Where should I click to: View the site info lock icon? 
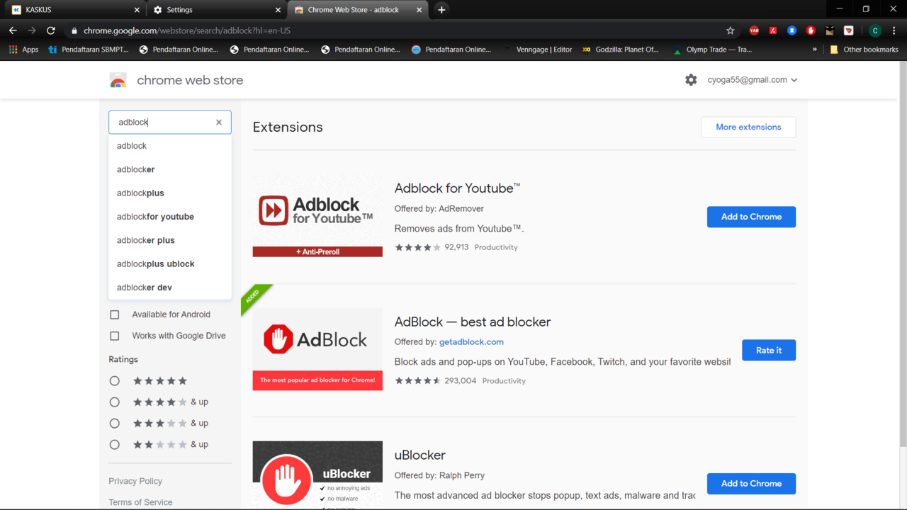pyautogui.click(x=74, y=30)
